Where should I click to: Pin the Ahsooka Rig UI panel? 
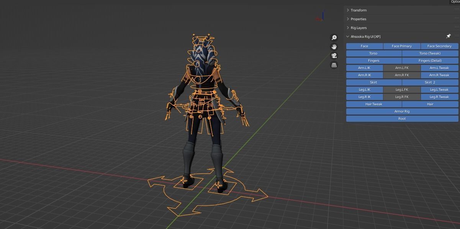tap(448, 36)
